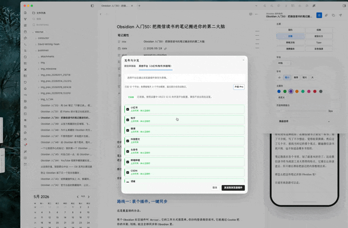The image size is (348, 228).
Task: Switch to the 微信草稿箱 tab
Action: coord(130,66)
